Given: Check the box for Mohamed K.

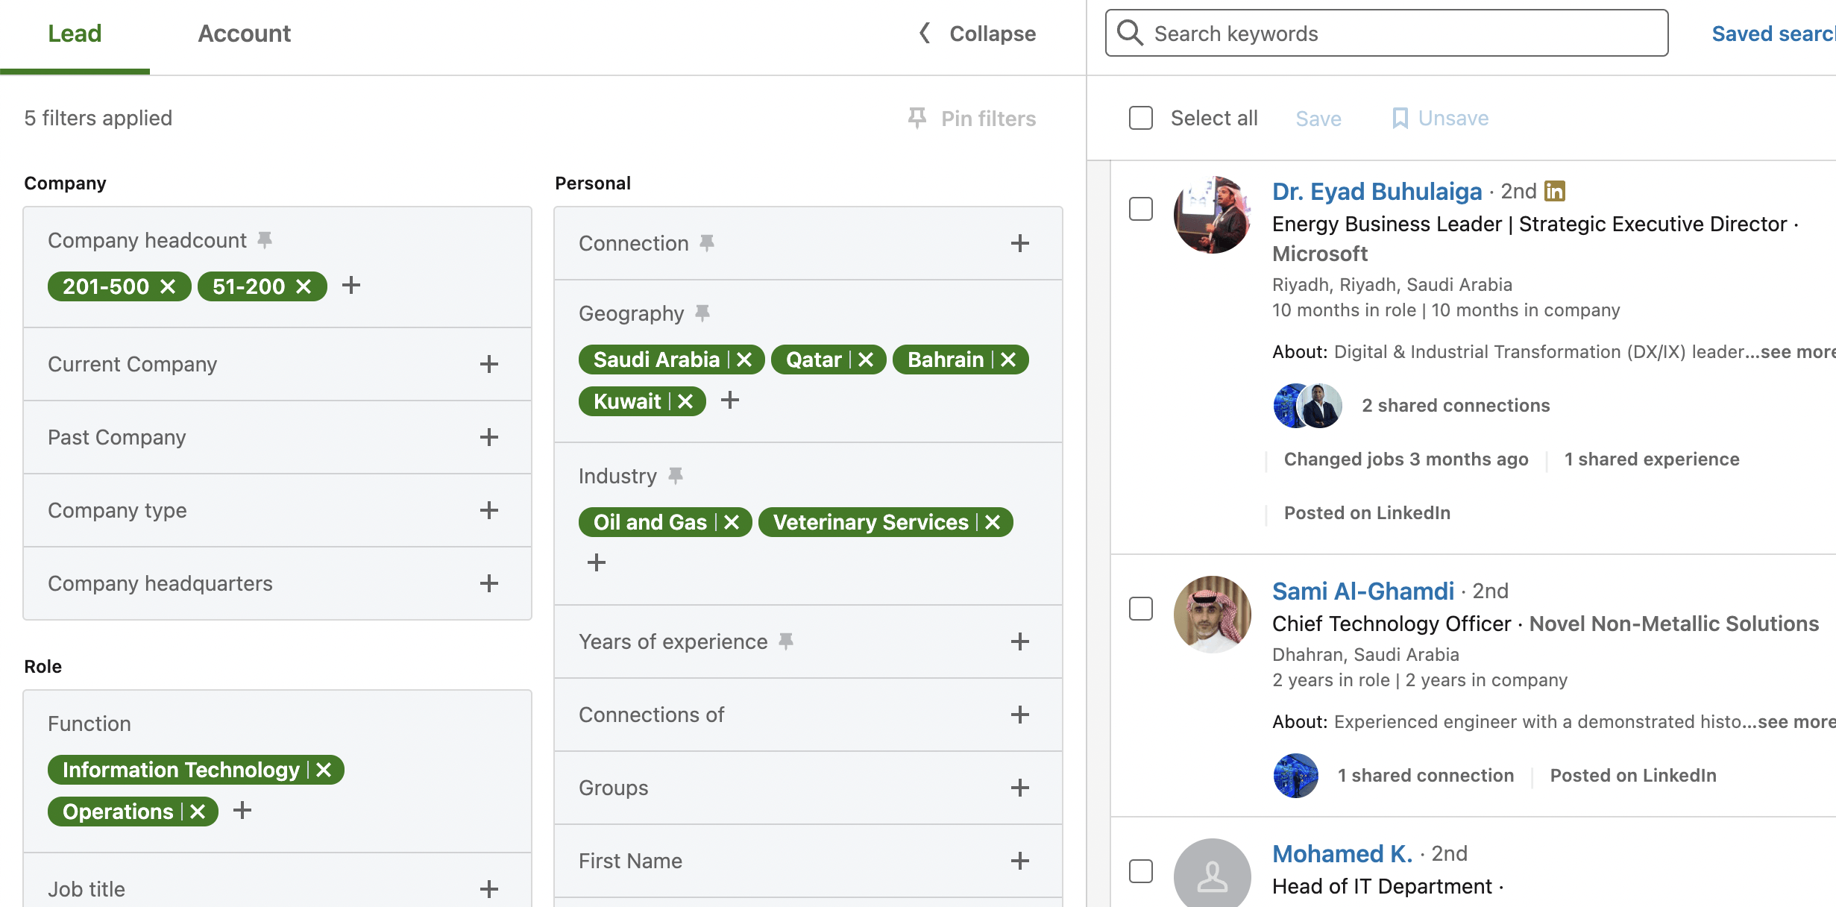Looking at the screenshot, I should [x=1140, y=871].
